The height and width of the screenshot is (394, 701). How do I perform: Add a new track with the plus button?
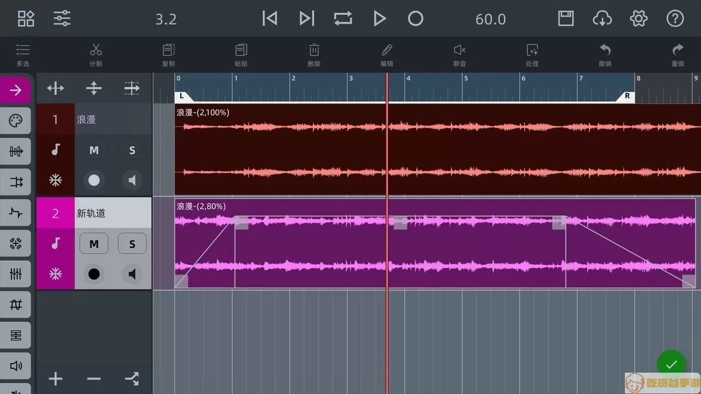(x=55, y=379)
